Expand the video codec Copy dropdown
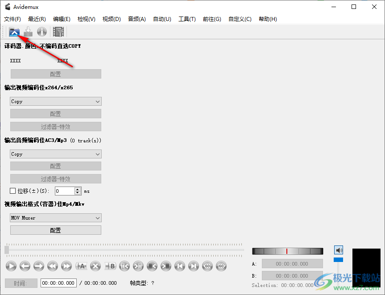 56,102
